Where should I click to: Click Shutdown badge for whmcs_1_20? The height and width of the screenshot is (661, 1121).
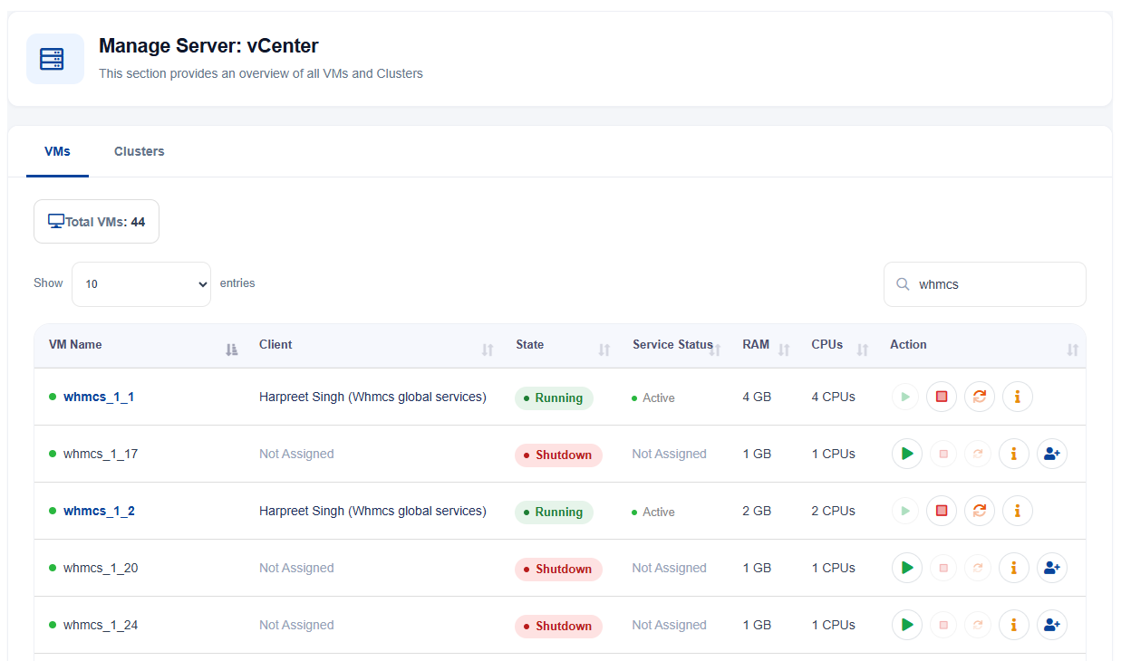558,569
